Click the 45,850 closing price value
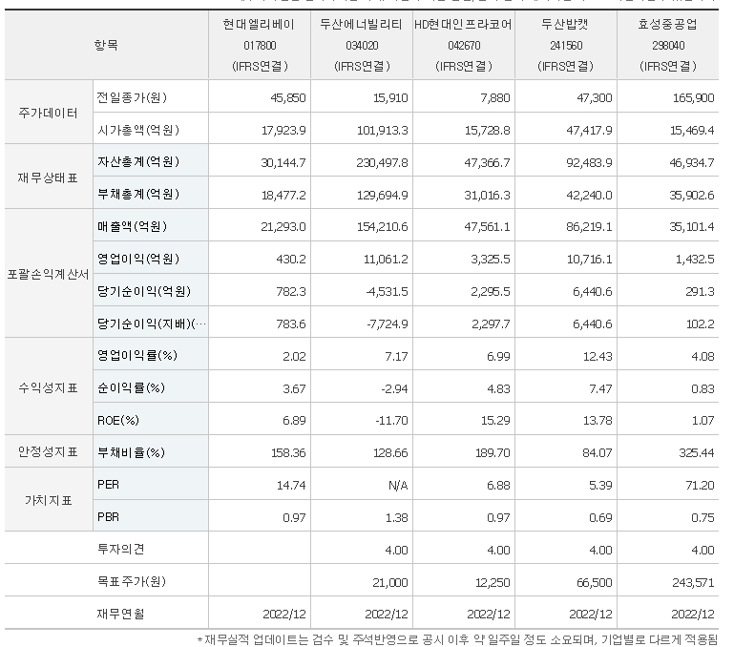This screenshot has height=647, width=734. click(x=288, y=98)
